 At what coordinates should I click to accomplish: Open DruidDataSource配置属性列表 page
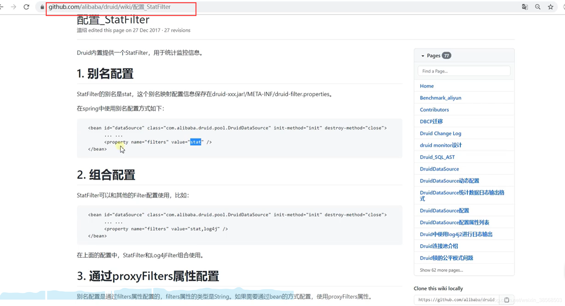(x=454, y=222)
